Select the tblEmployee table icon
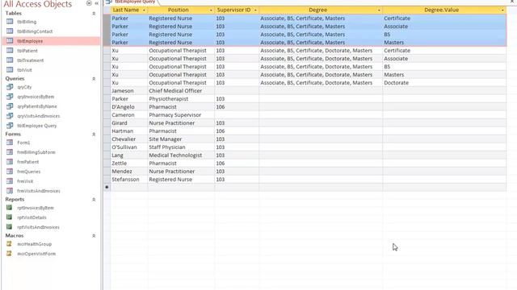517x290 pixels. tap(10, 41)
